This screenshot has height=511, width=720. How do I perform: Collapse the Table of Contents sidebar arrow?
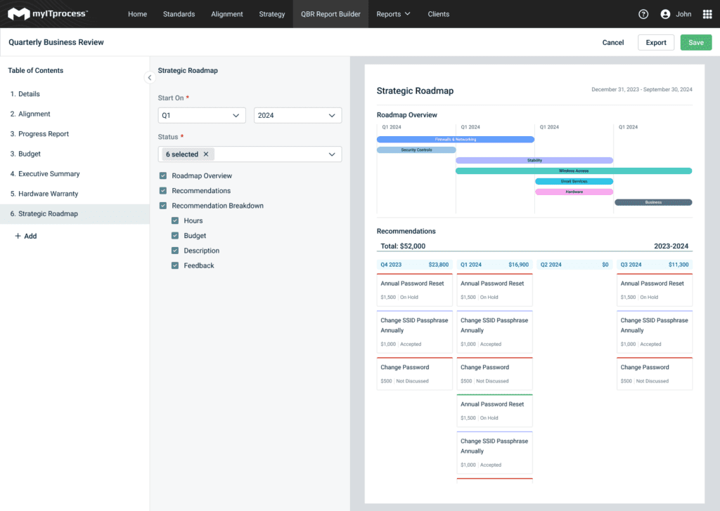pos(150,77)
